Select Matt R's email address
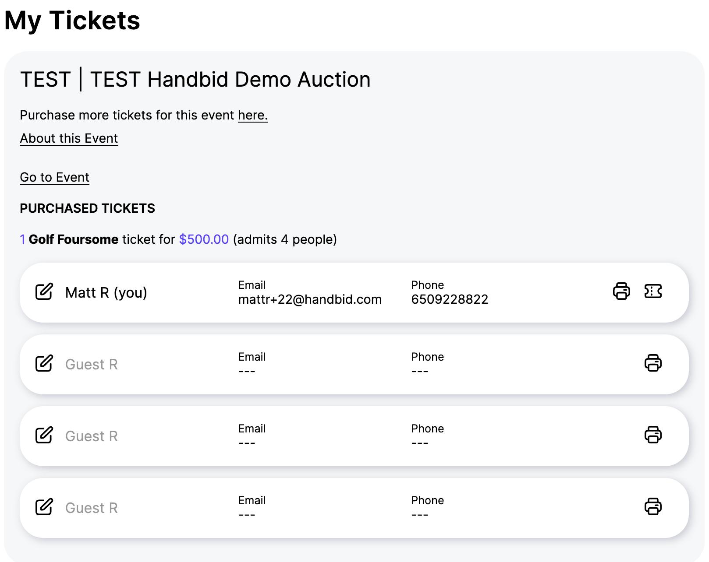Screen dimensions: 709x562 point(309,299)
